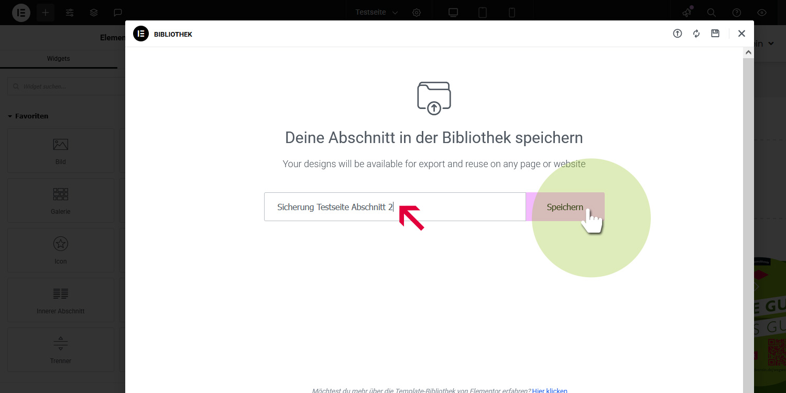Select the Trenner widget
Image resolution: width=786 pixels, height=393 pixels.
pyautogui.click(x=61, y=350)
